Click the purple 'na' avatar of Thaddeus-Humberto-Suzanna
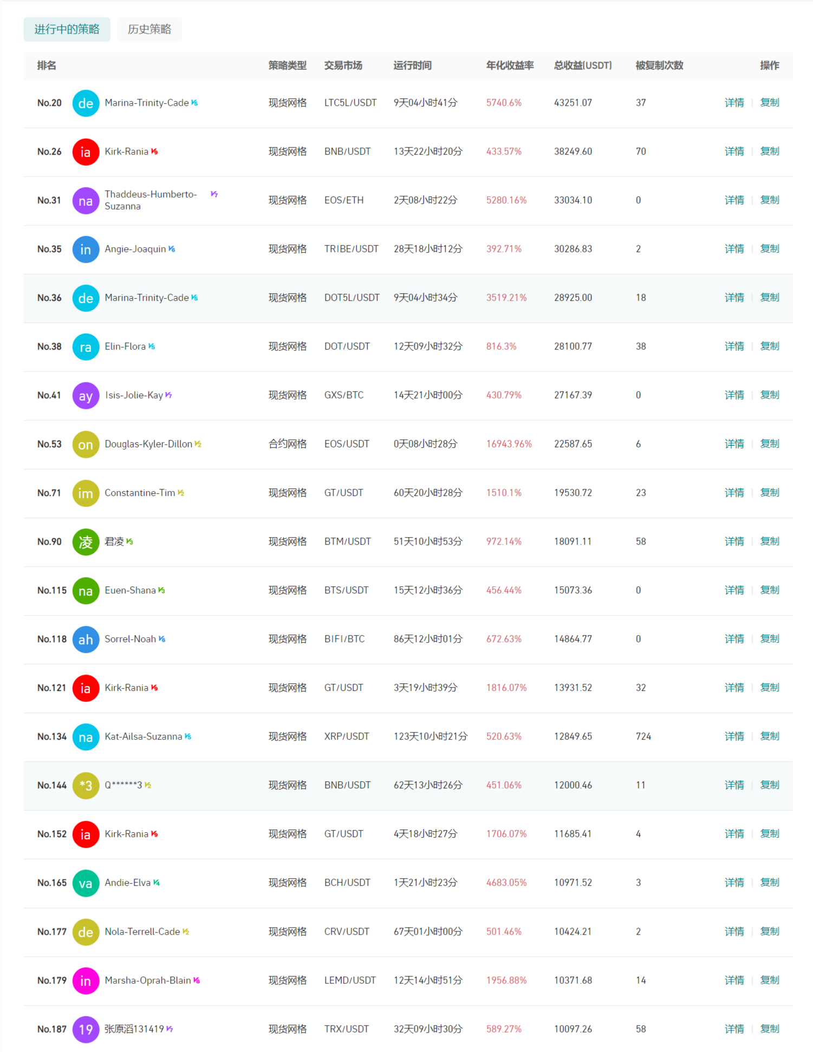The width and height of the screenshot is (813, 1052). point(86,200)
